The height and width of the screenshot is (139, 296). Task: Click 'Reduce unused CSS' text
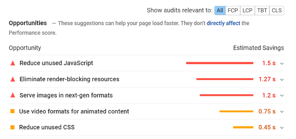coord(47,127)
